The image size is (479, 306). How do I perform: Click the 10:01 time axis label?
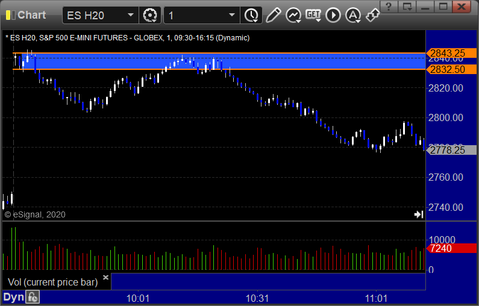(x=138, y=298)
